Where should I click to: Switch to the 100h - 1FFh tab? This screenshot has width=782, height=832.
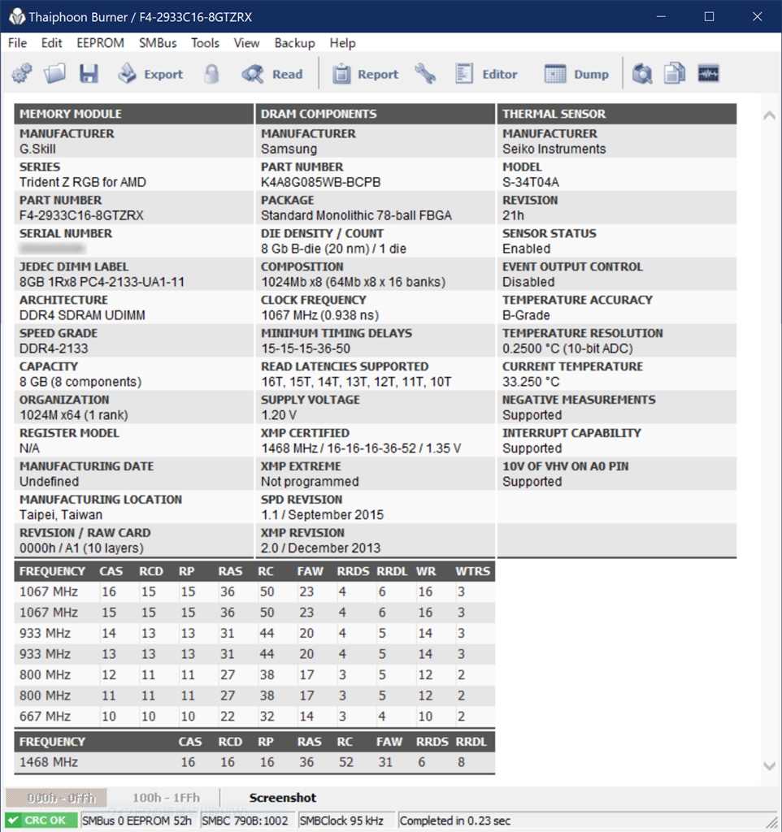click(166, 798)
